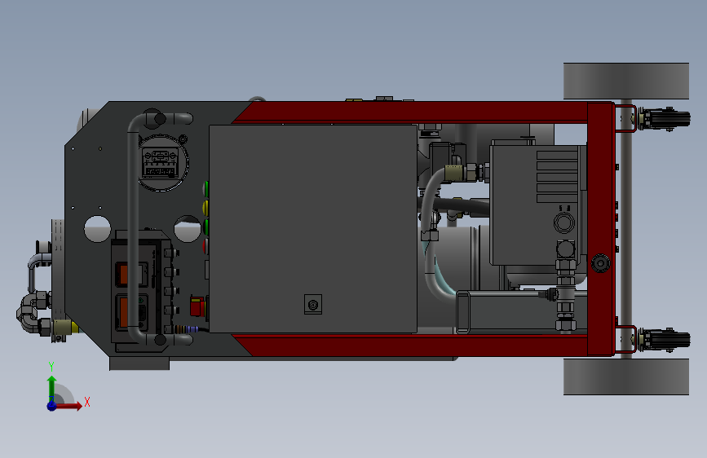The height and width of the screenshot is (458, 707).
Task: Select the lower red frame rail
Action: 410,346
